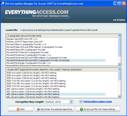This screenshot has height=116, width=127.
Task: Select Microsoft Base DSS Cryptographic Provider
Action: pos(56,50)
